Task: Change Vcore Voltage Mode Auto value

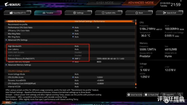Action: coord(76,74)
